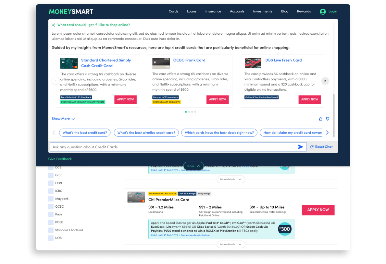The image size is (386, 264).
Task: Go to next card carousel arrow
Action: 325,81
